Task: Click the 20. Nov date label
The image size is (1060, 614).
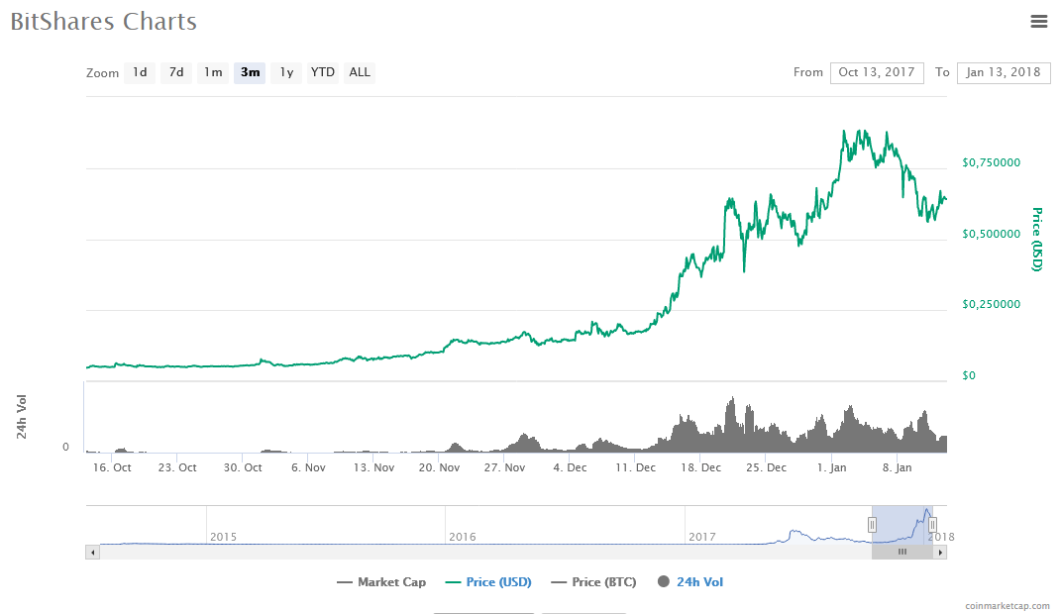Action: pyautogui.click(x=440, y=467)
